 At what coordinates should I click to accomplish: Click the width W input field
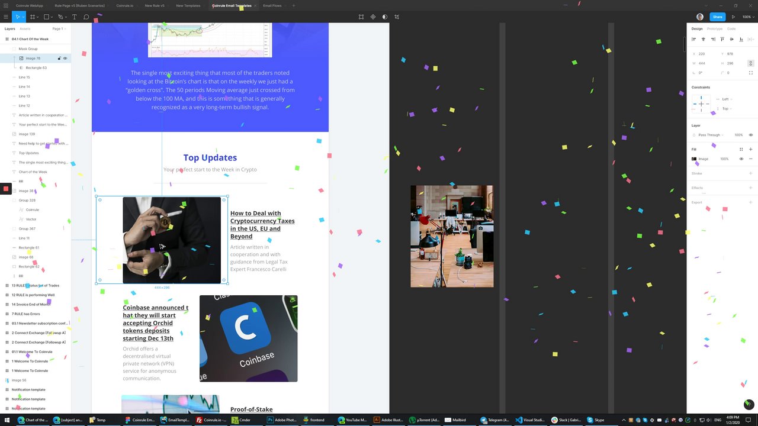pos(705,63)
